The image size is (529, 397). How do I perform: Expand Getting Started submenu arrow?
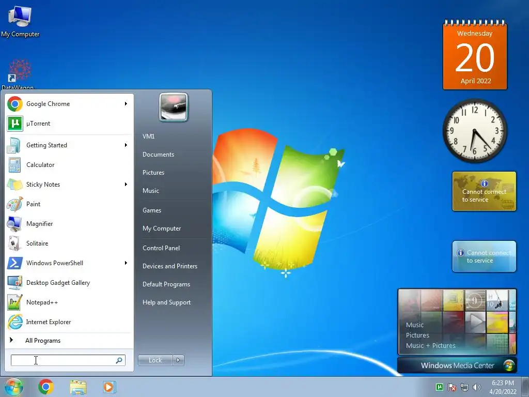[126, 145]
